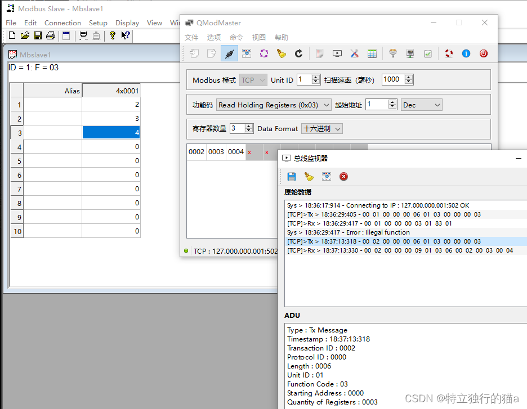Click the context help arrow icon in Modbus Slave
The height and width of the screenshot is (409, 527).
click(x=126, y=35)
